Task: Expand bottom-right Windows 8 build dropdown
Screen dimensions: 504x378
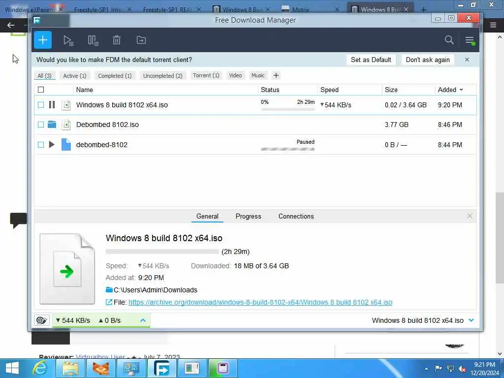Action: (471, 320)
